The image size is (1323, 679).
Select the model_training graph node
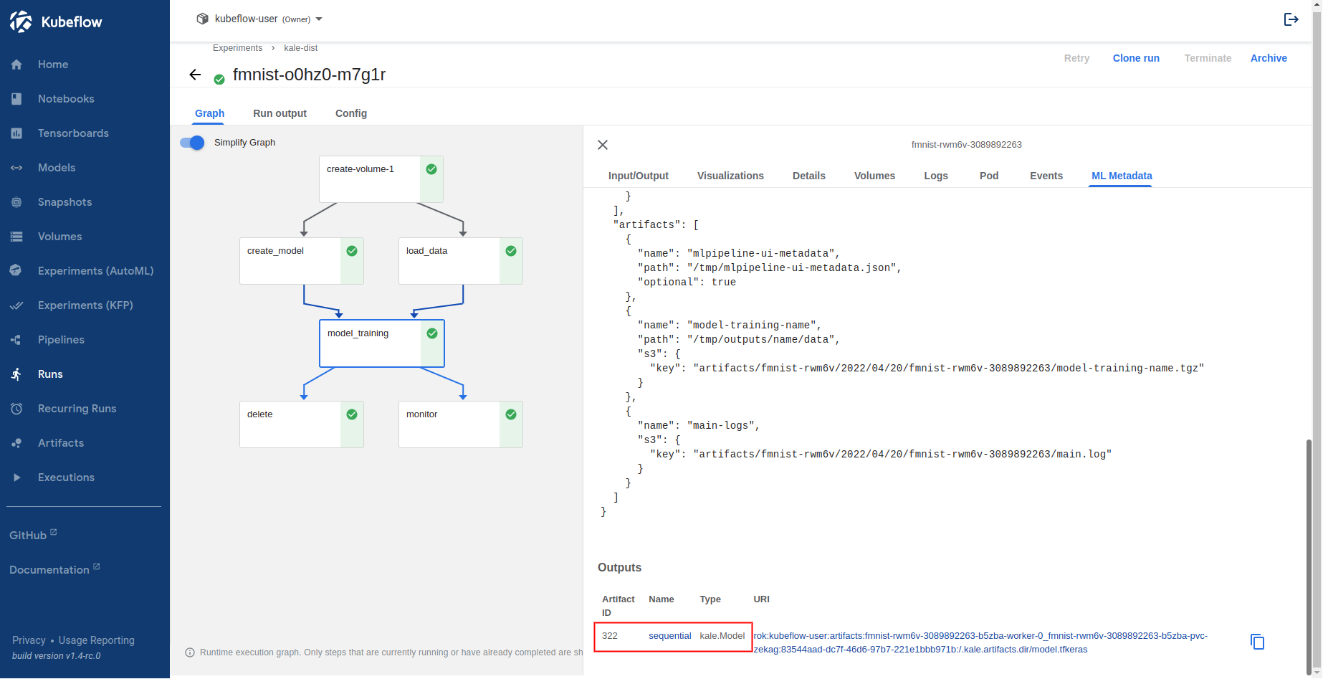click(381, 343)
